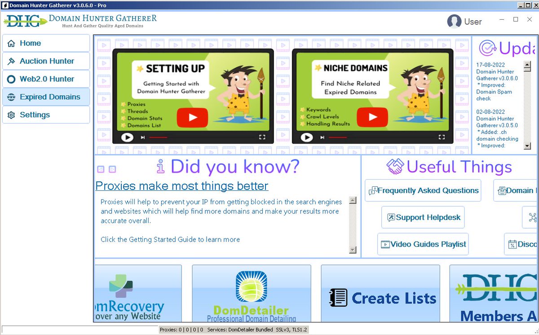Show the next Did you know tip
This screenshot has width=539, height=335.
tap(112, 169)
